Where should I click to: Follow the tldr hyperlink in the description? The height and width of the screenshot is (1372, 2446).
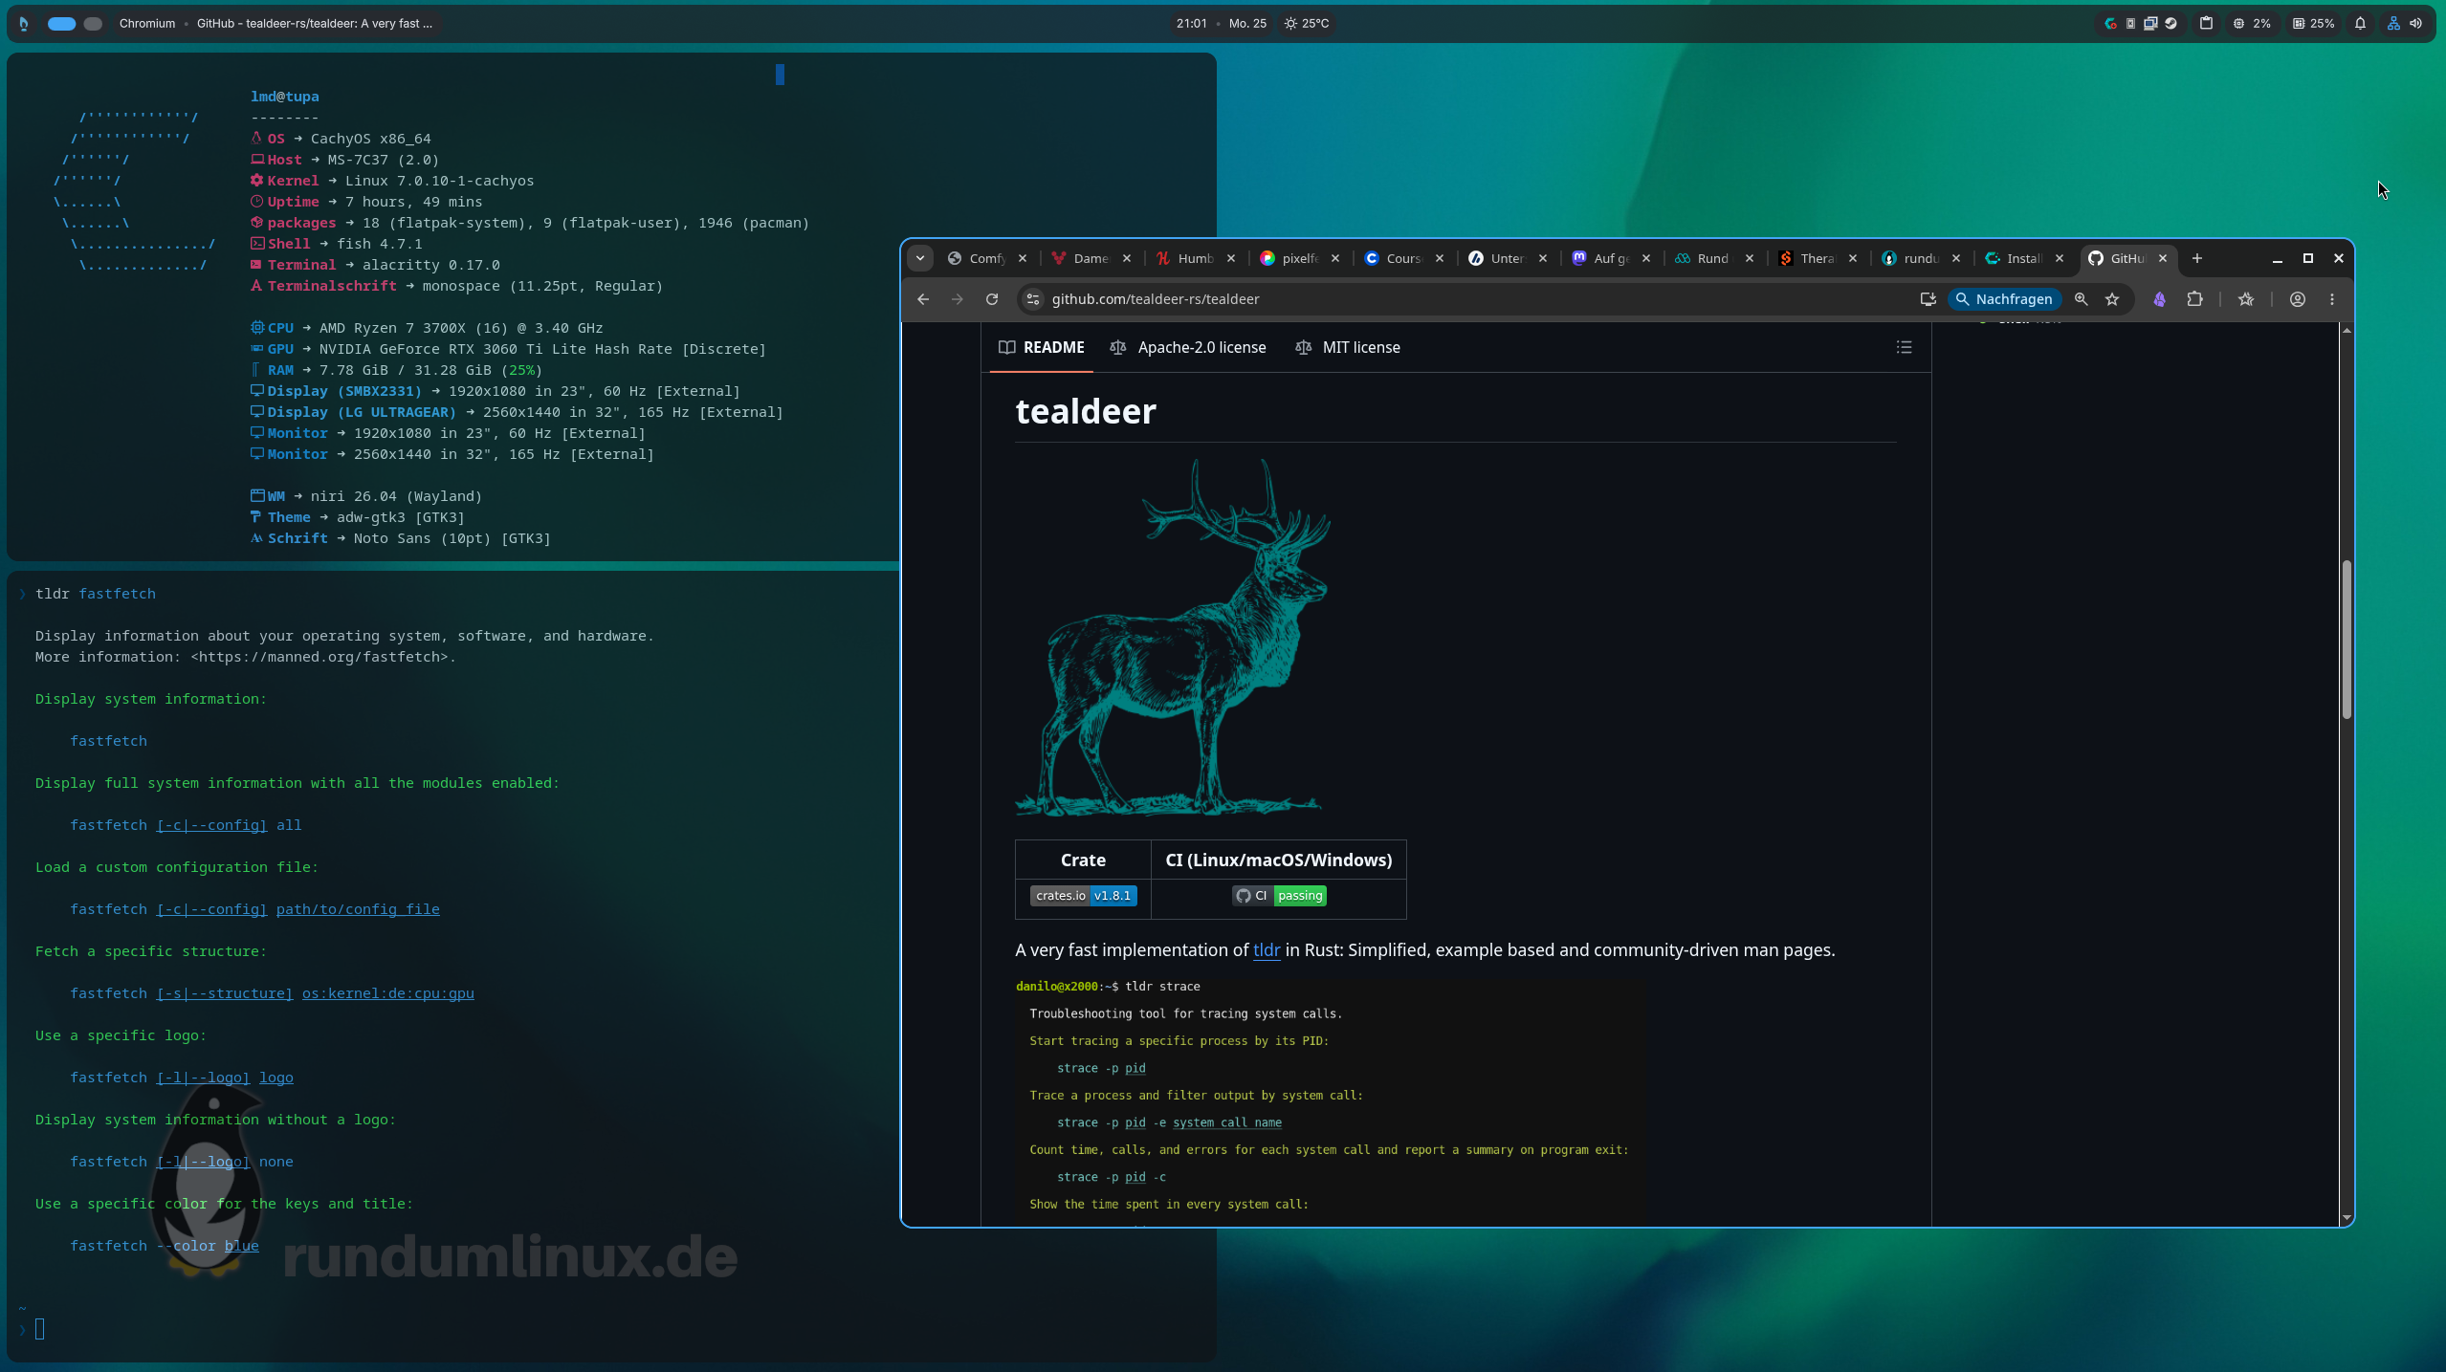tap(1266, 950)
